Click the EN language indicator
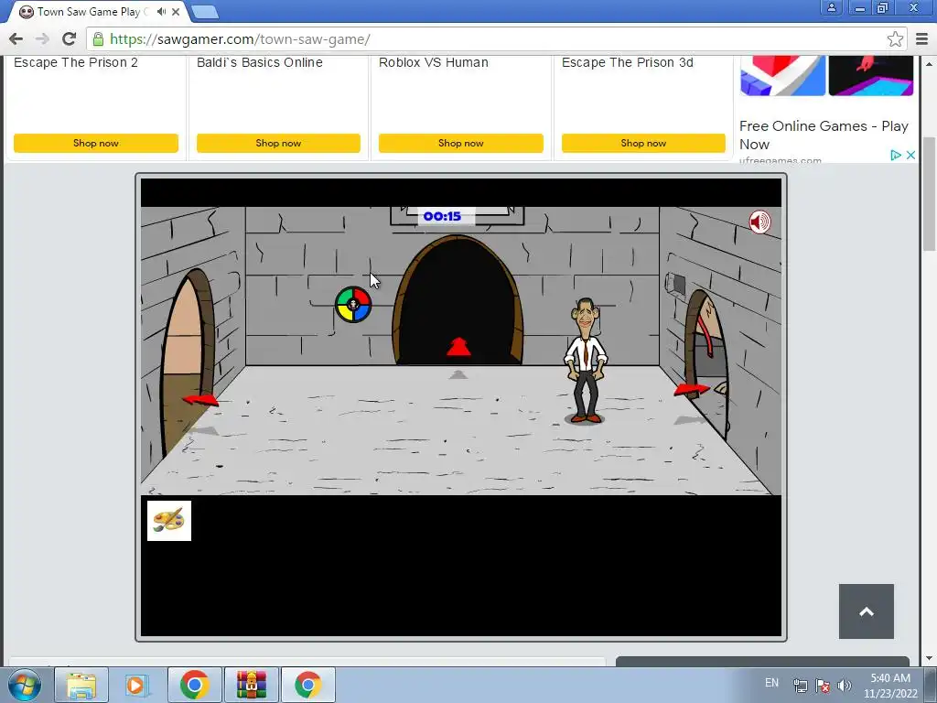Image resolution: width=937 pixels, height=703 pixels. click(x=771, y=683)
